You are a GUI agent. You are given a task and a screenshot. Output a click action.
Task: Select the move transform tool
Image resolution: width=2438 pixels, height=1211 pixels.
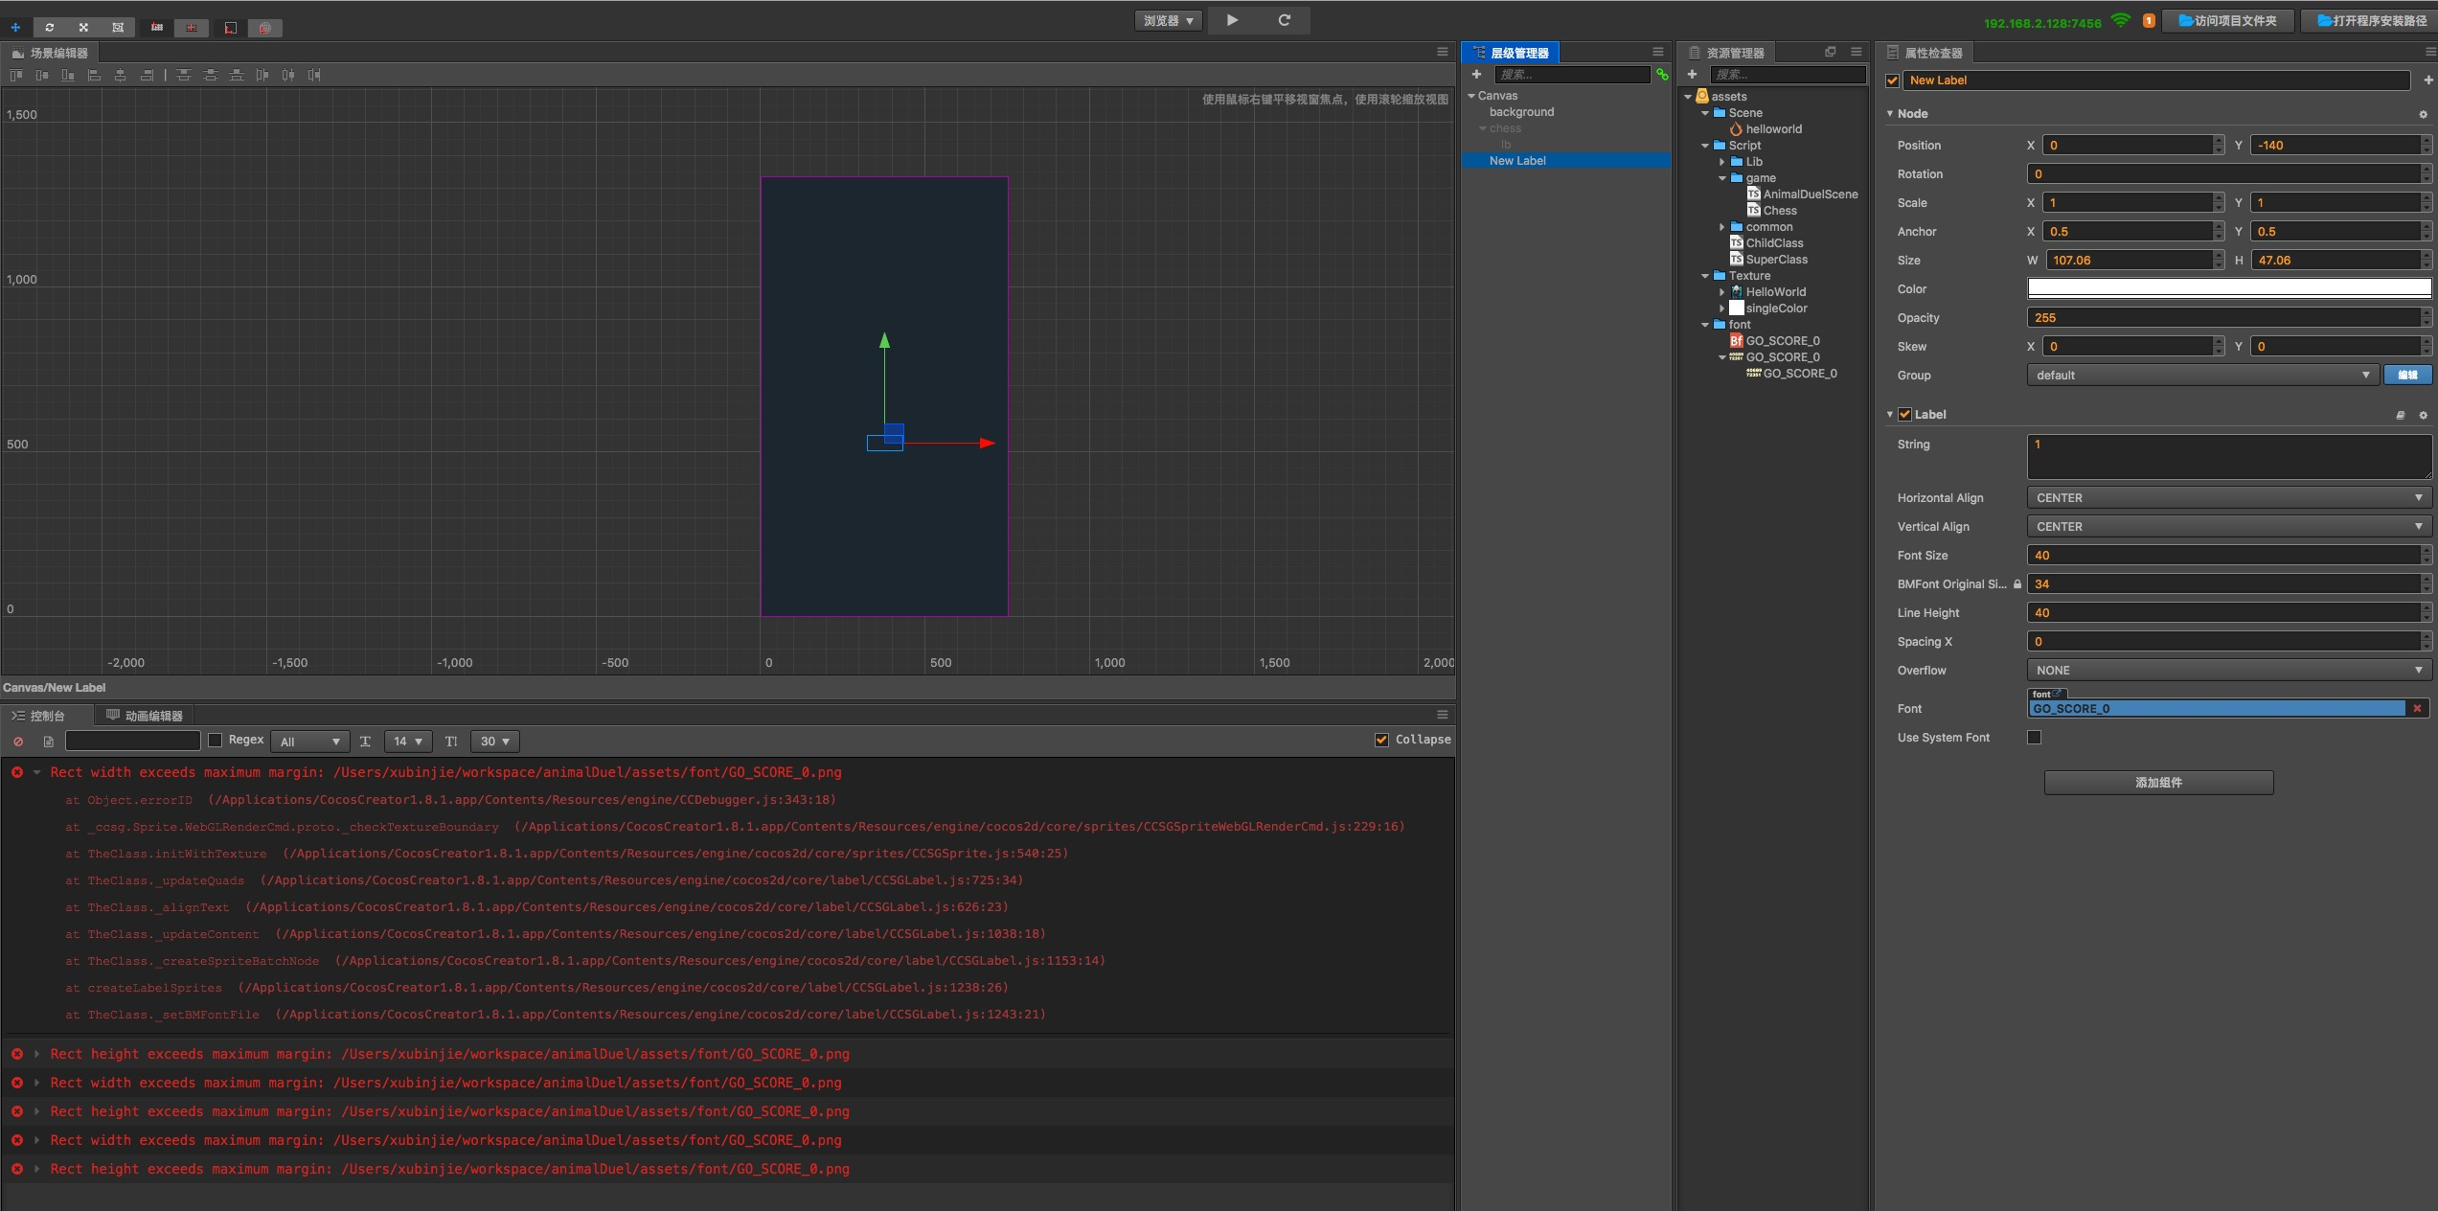pyautogui.click(x=15, y=27)
